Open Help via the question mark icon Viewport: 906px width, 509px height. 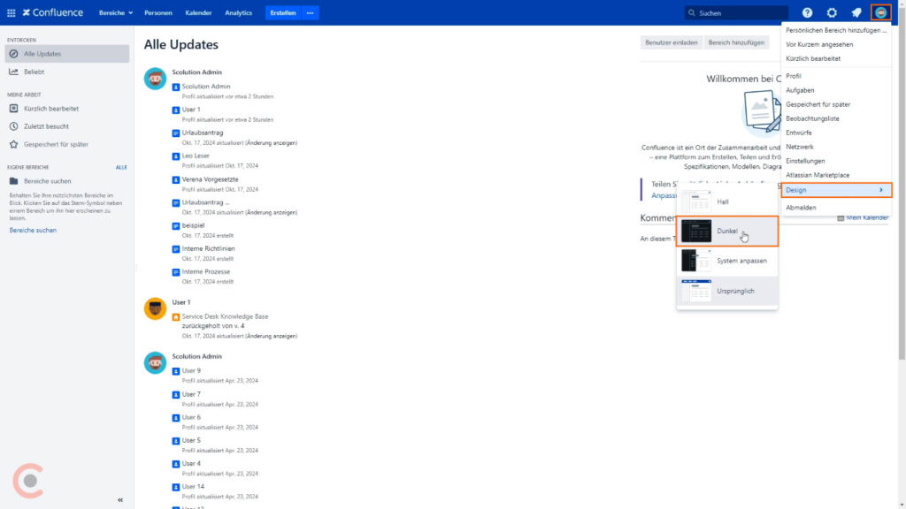tap(805, 12)
